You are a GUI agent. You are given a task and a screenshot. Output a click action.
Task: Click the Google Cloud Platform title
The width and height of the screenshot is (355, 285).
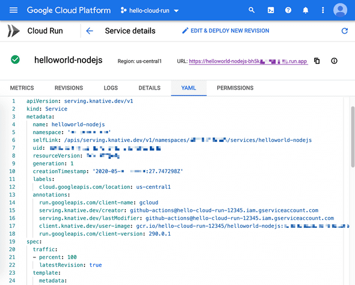69,10
